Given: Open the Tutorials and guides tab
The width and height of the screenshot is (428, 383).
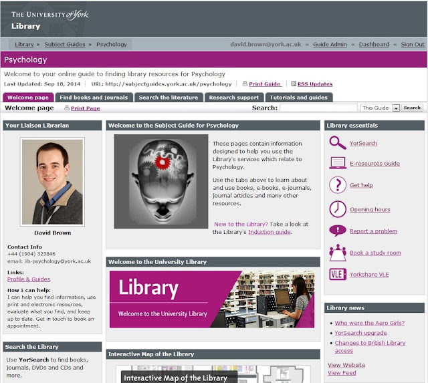Looking at the screenshot, I should (x=299, y=98).
